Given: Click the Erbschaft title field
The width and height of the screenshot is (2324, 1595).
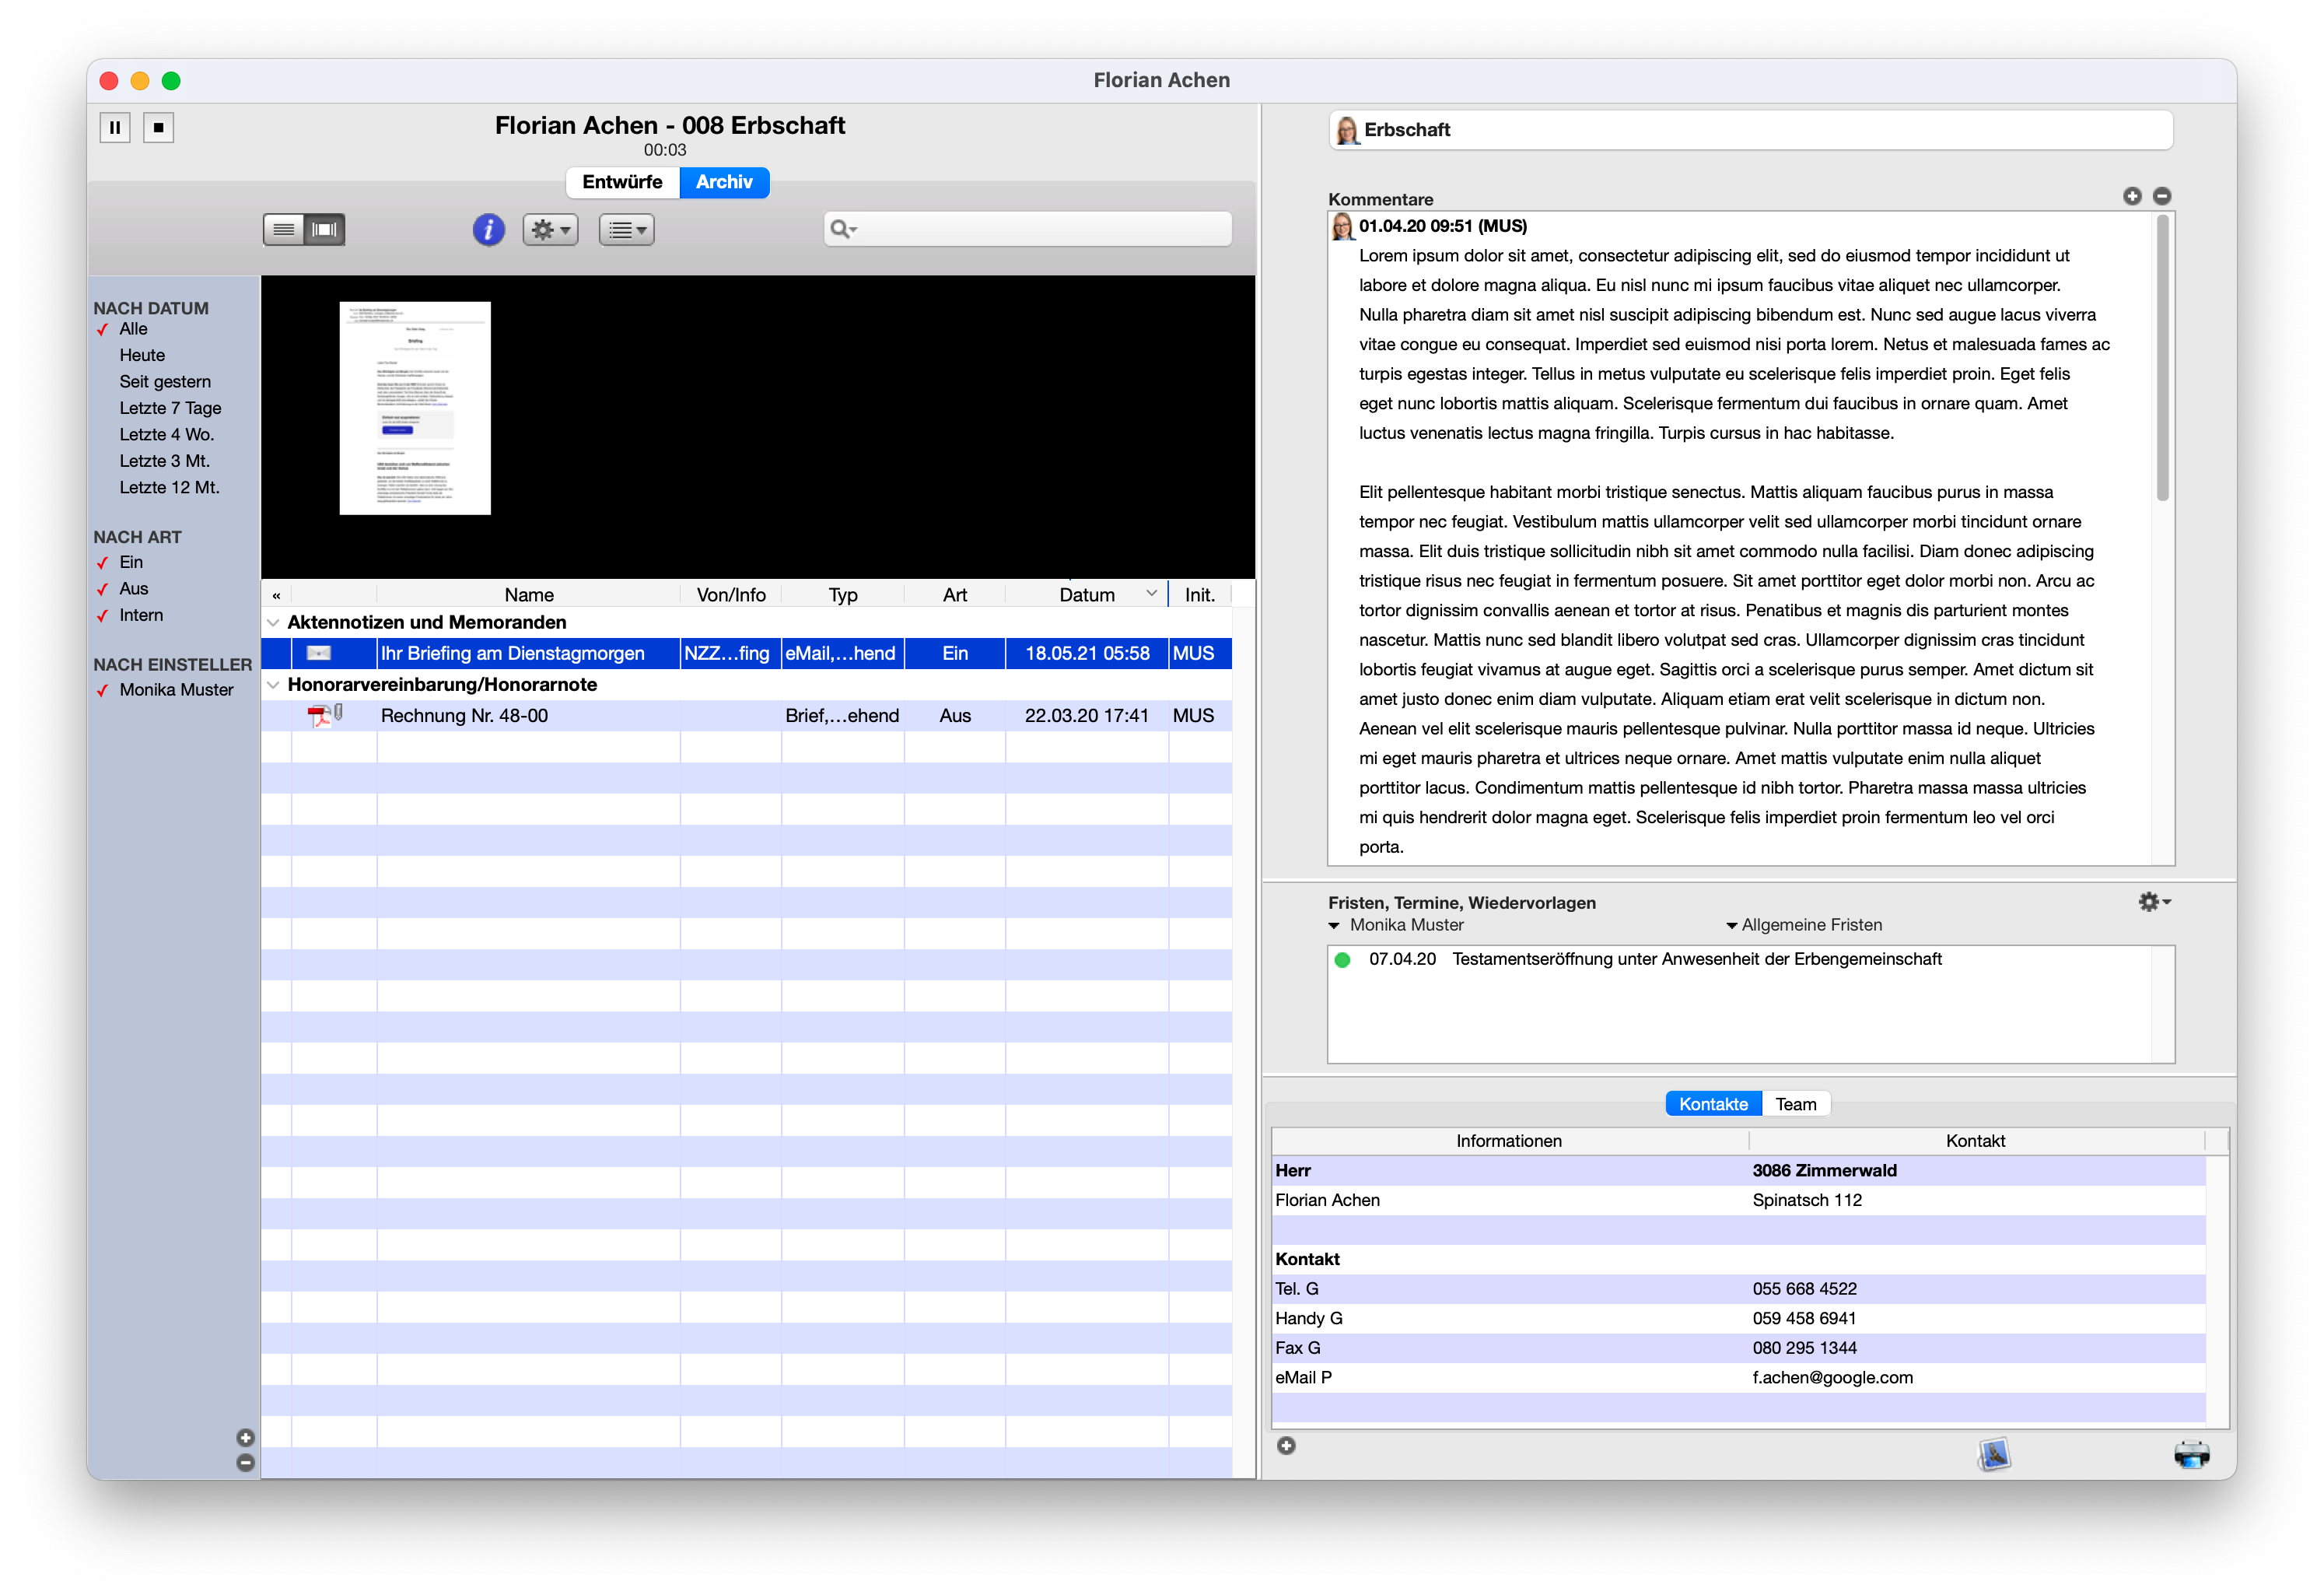Looking at the screenshot, I should click(1750, 130).
